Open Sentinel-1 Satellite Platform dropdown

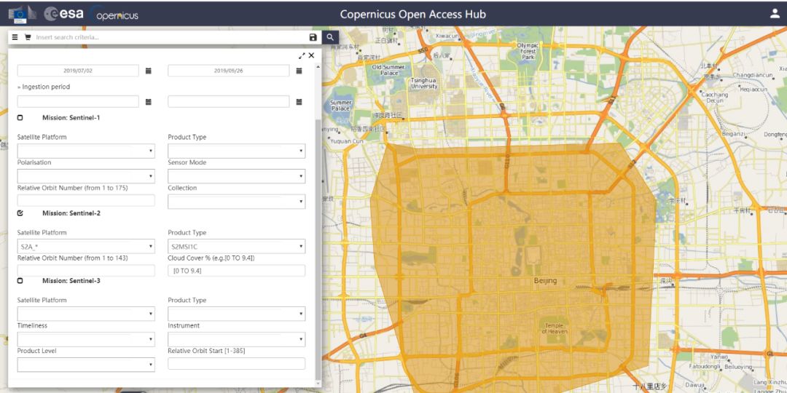click(x=86, y=151)
